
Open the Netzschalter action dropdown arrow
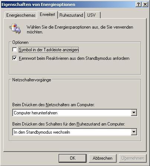click(x=134, y=113)
